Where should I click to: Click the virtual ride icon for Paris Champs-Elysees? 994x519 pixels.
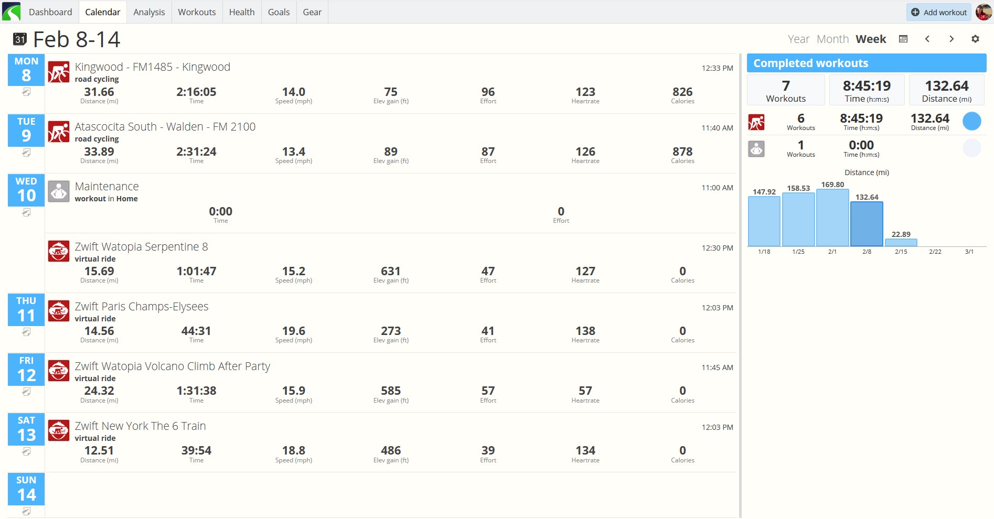pos(59,311)
